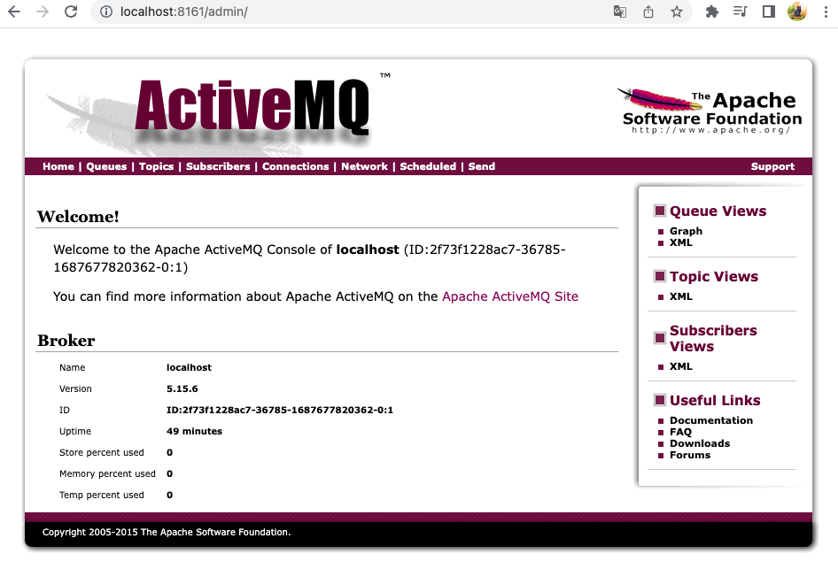Click the browser forward arrow
This screenshot has width=838, height=561.
click(43, 12)
